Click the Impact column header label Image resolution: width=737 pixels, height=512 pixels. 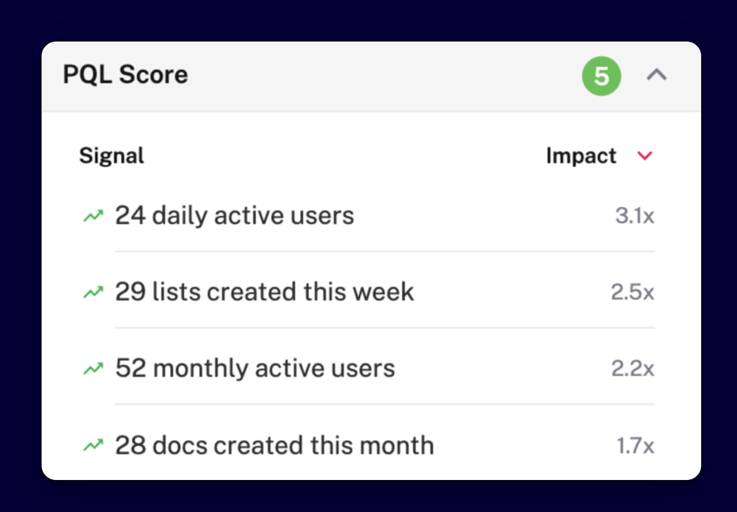pyautogui.click(x=581, y=156)
